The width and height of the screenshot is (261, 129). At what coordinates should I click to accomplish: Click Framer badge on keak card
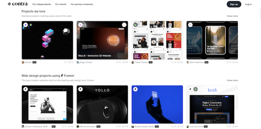191,89
